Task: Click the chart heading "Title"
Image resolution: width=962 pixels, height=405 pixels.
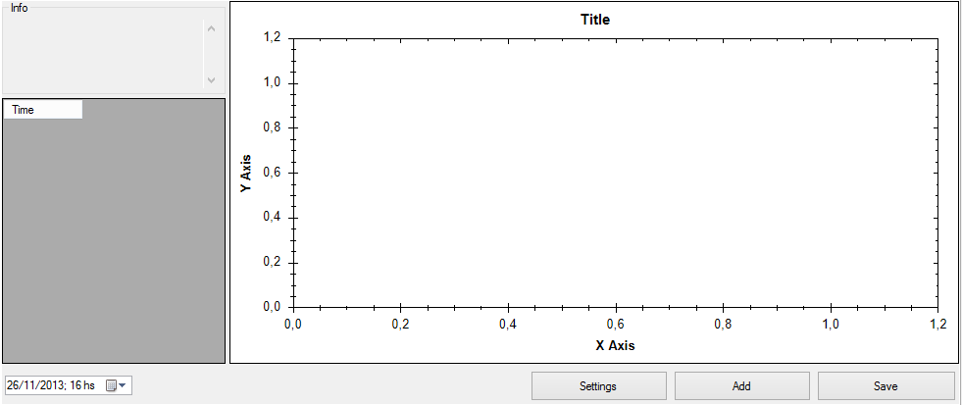Action: tap(595, 20)
